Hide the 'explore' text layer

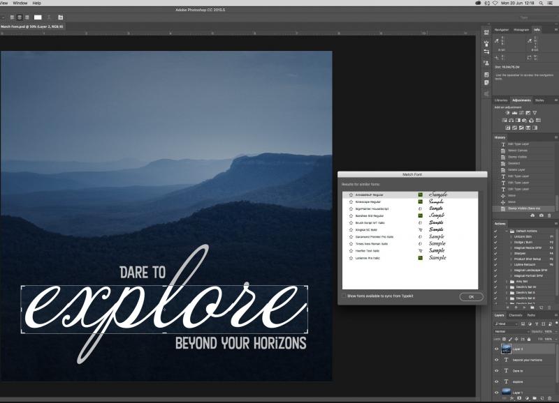point(497,381)
